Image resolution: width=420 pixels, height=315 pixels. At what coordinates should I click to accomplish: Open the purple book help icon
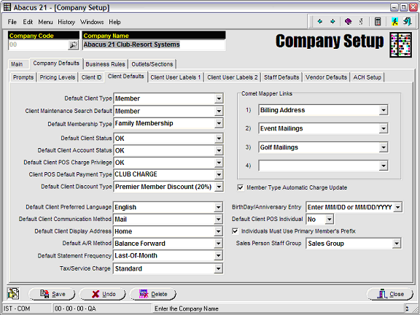(349, 21)
